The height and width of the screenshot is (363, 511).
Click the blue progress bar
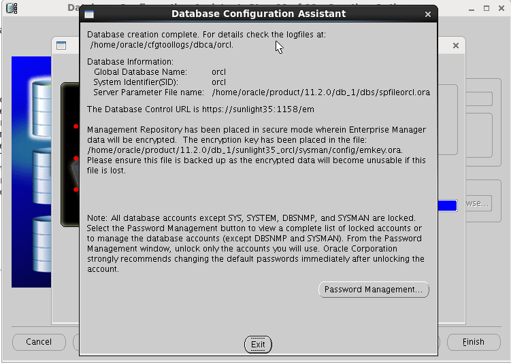tap(448, 206)
